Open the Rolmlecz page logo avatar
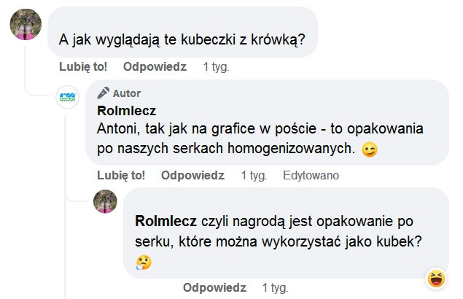Screen dimensions: 463x299 [x=67, y=97]
